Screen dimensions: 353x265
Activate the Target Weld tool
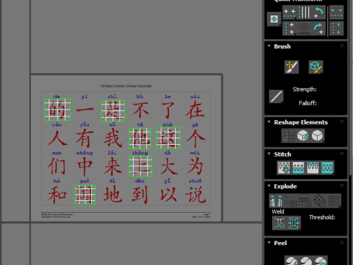tap(279, 223)
